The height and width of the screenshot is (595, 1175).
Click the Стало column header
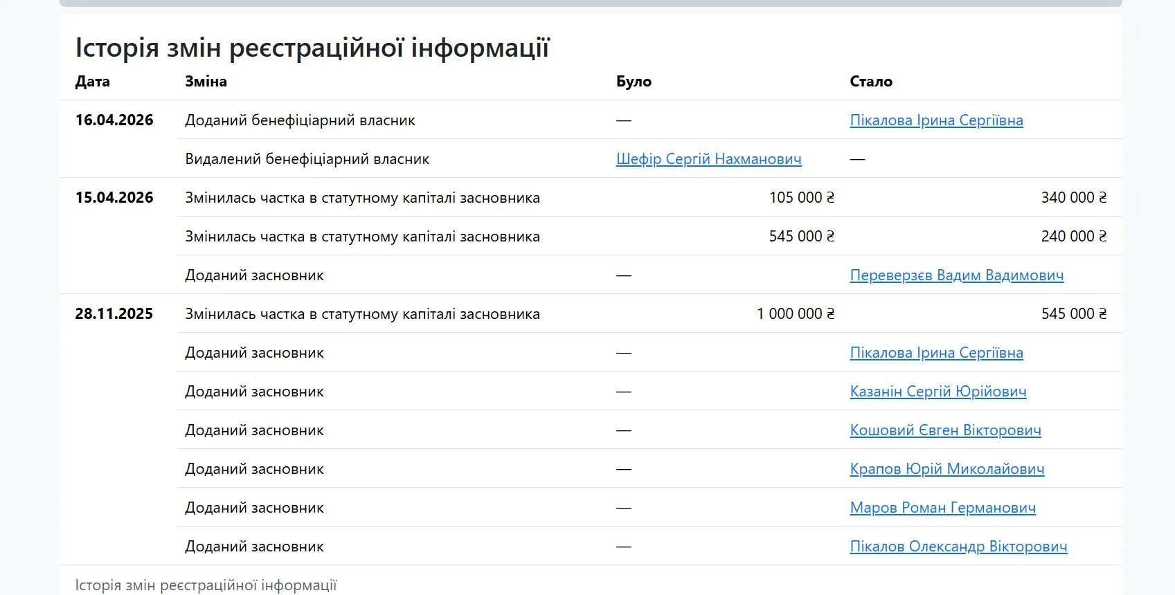871,82
